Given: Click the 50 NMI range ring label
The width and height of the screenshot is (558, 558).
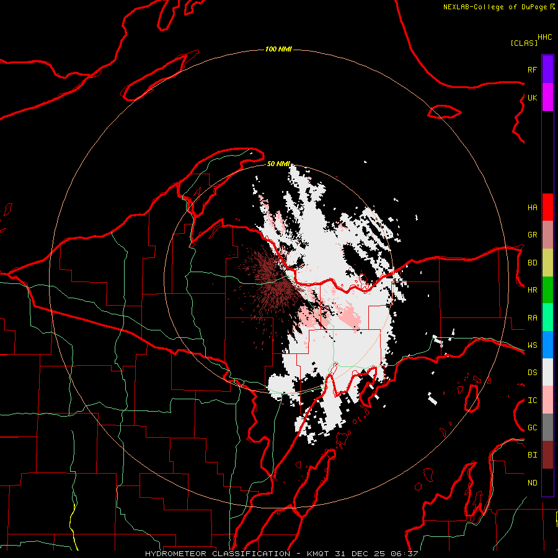Looking at the screenshot, I should pyautogui.click(x=278, y=164).
